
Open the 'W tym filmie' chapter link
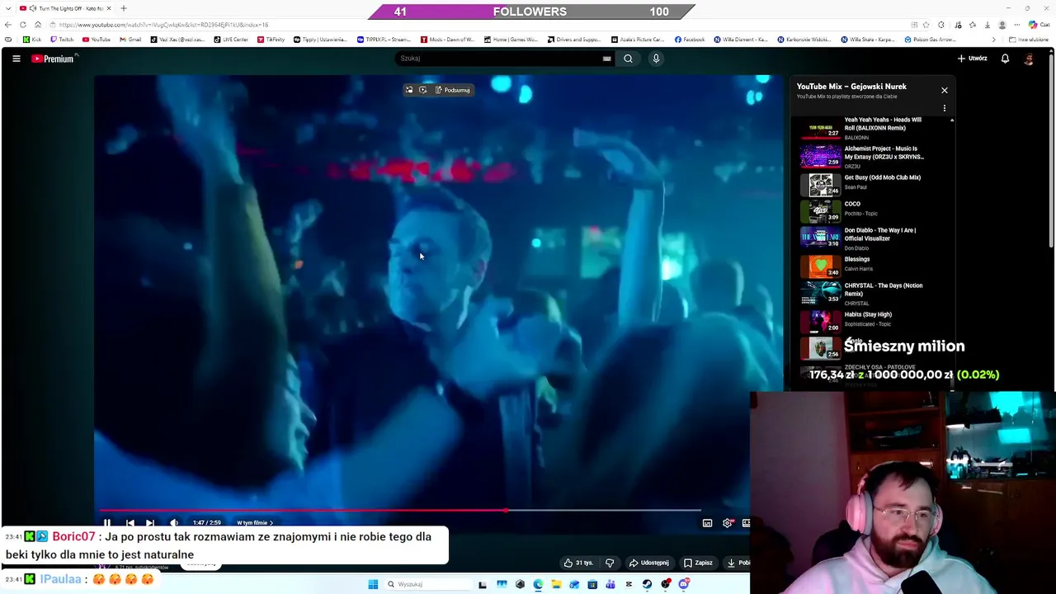point(254,523)
